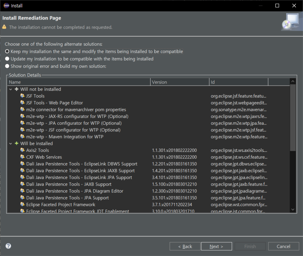Viewport: 303px width, 256px height.
Task: Go to previous page with Back button
Action: click(x=185, y=246)
